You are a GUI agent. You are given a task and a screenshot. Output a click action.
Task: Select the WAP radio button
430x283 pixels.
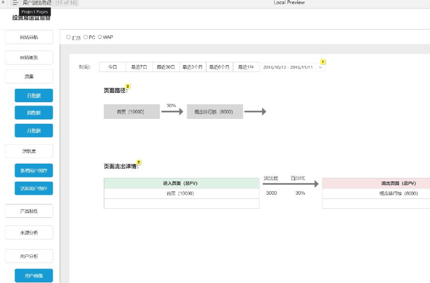pyautogui.click(x=99, y=37)
